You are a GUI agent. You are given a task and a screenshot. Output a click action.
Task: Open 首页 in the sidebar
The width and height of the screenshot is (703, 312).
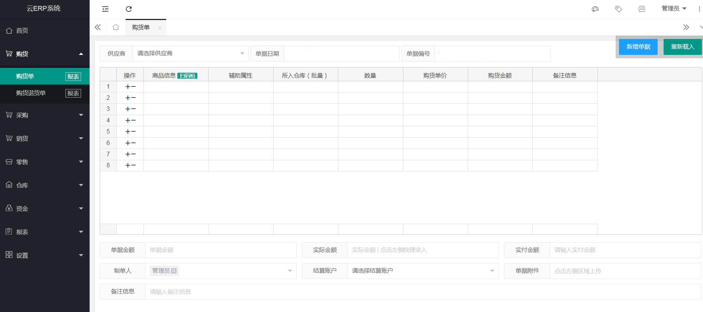tap(22, 30)
